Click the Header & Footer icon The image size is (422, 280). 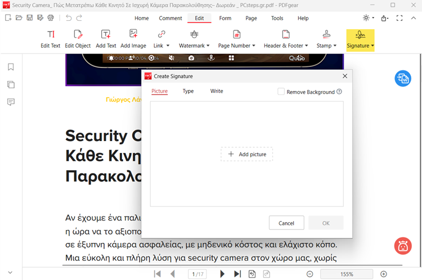(286, 34)
